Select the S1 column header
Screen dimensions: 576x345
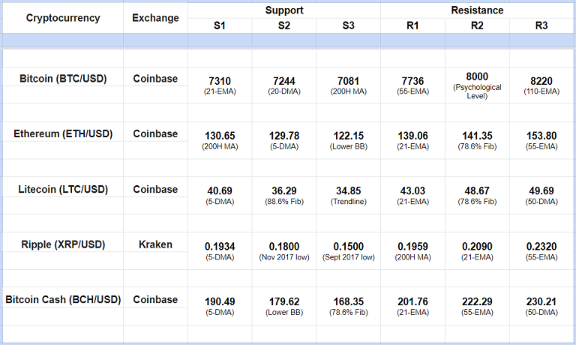click(x=220, y=25)
